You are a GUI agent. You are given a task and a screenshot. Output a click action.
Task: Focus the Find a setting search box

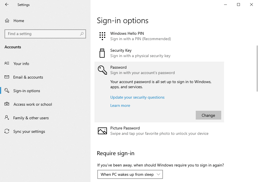tap(45, 34)
